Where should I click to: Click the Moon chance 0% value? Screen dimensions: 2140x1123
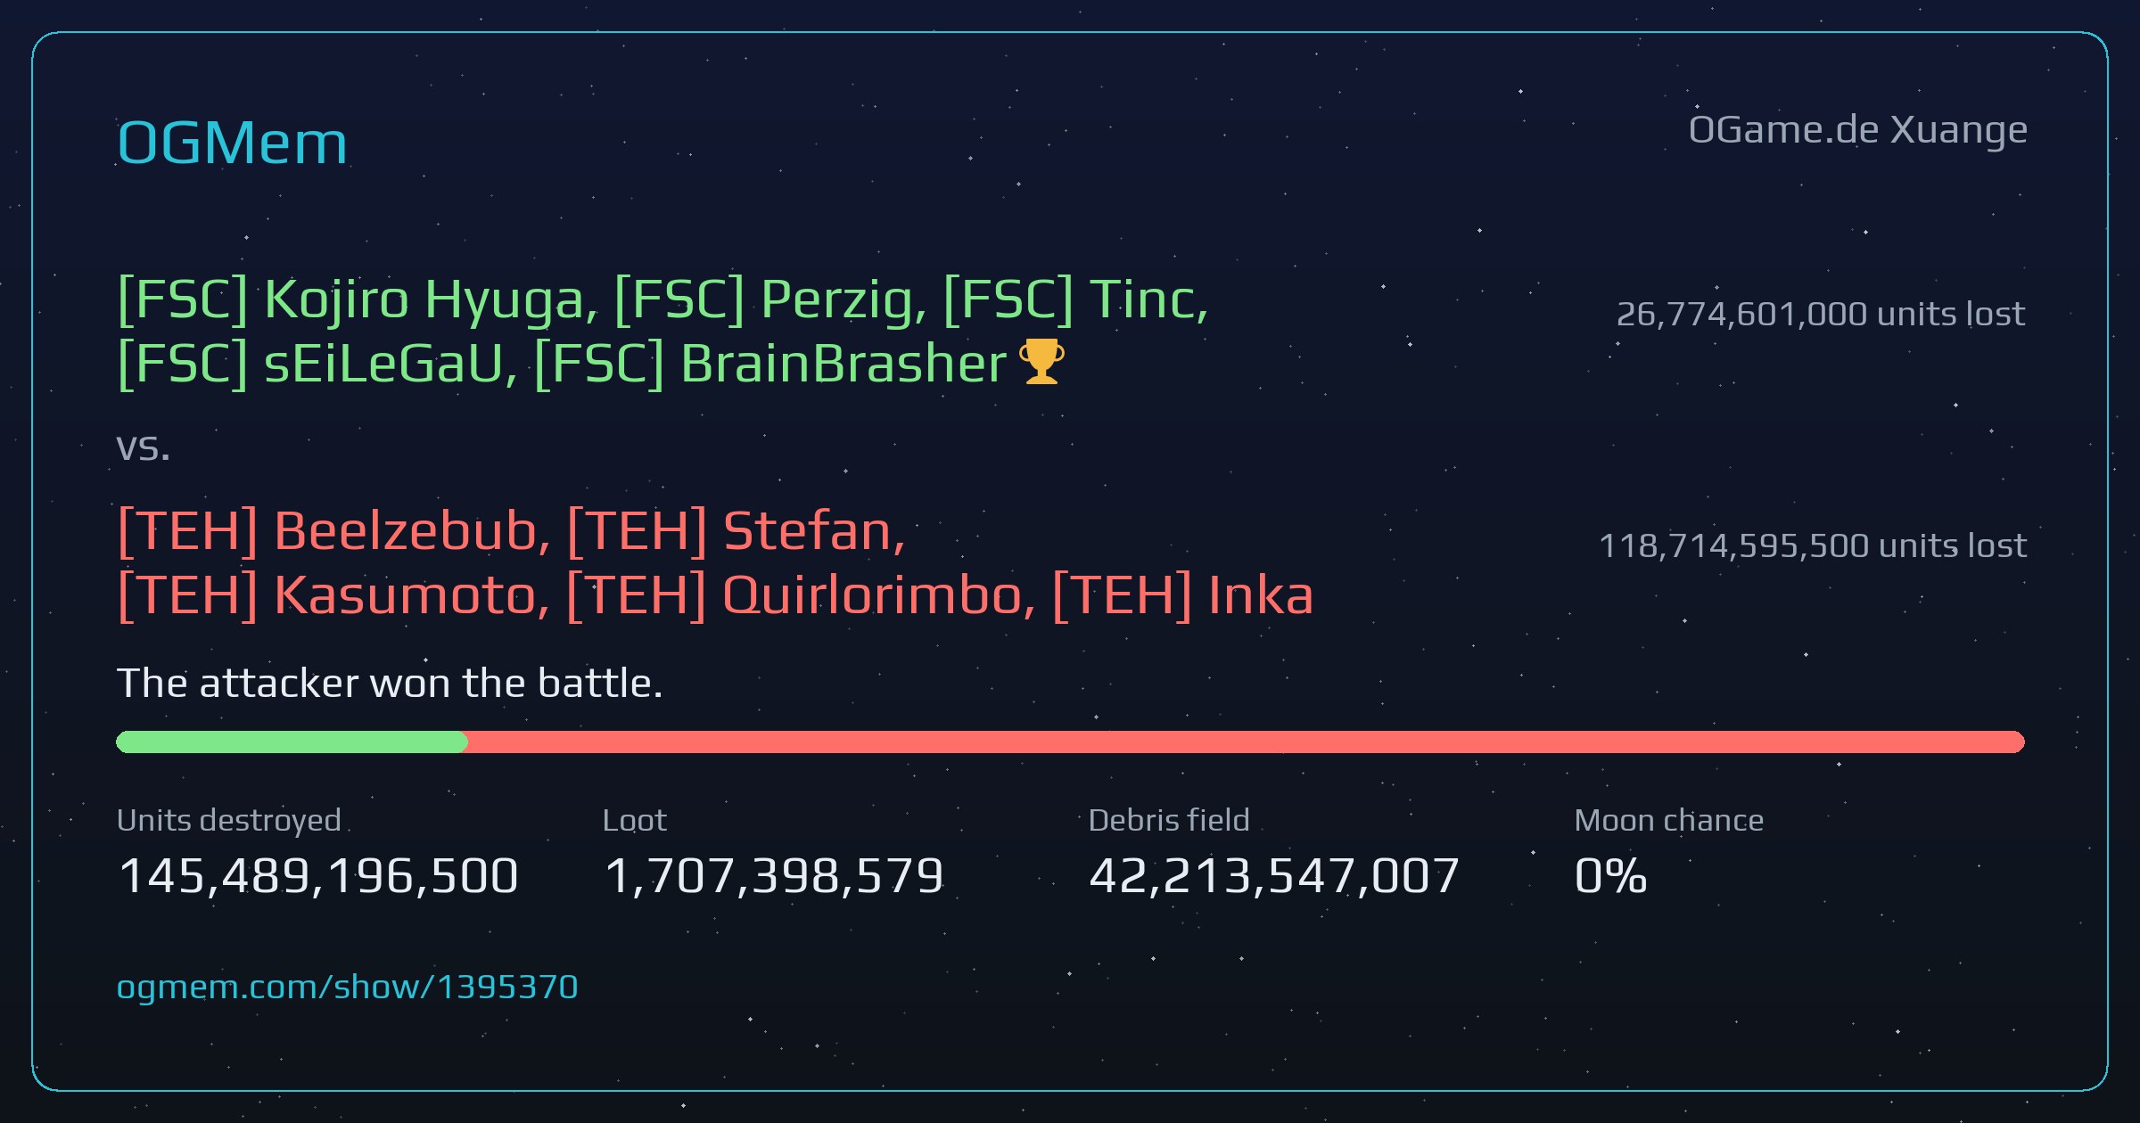[x=1610, y=875]
